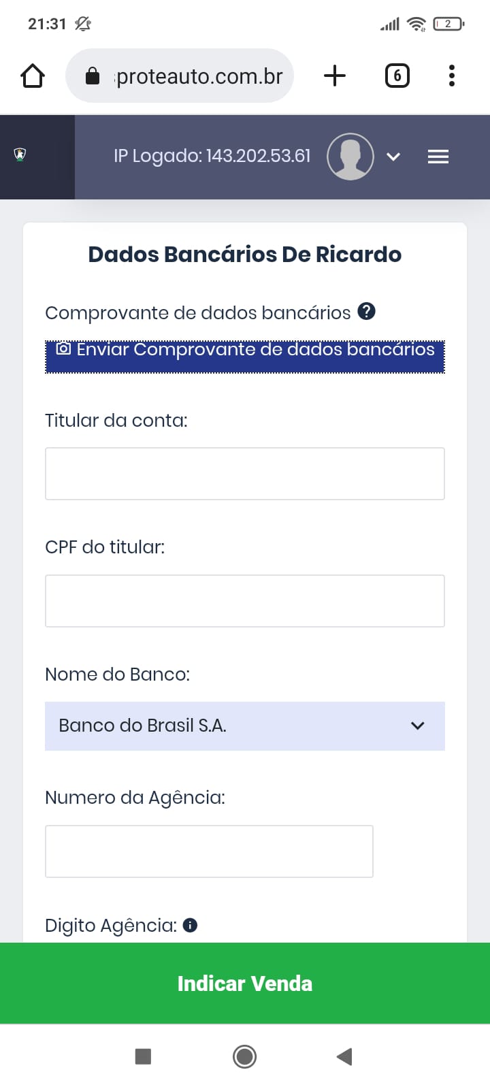This screenshot has width=490, height=1089.
Task: Open the hamburger navigation menu
Action: point(438,157)
